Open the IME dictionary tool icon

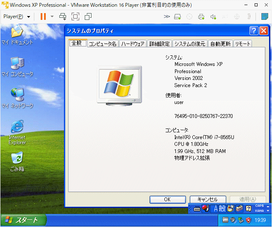[x=231, y=208]
